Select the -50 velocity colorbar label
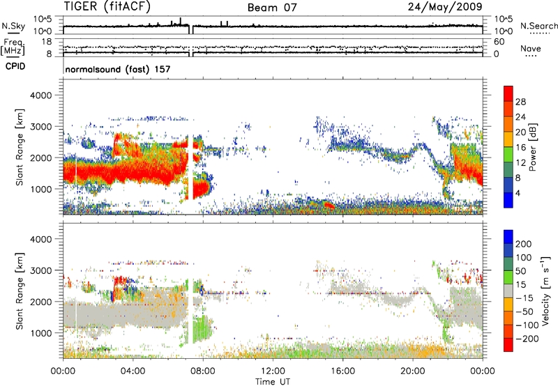This screenshot has width=558, height=386. 524,311
